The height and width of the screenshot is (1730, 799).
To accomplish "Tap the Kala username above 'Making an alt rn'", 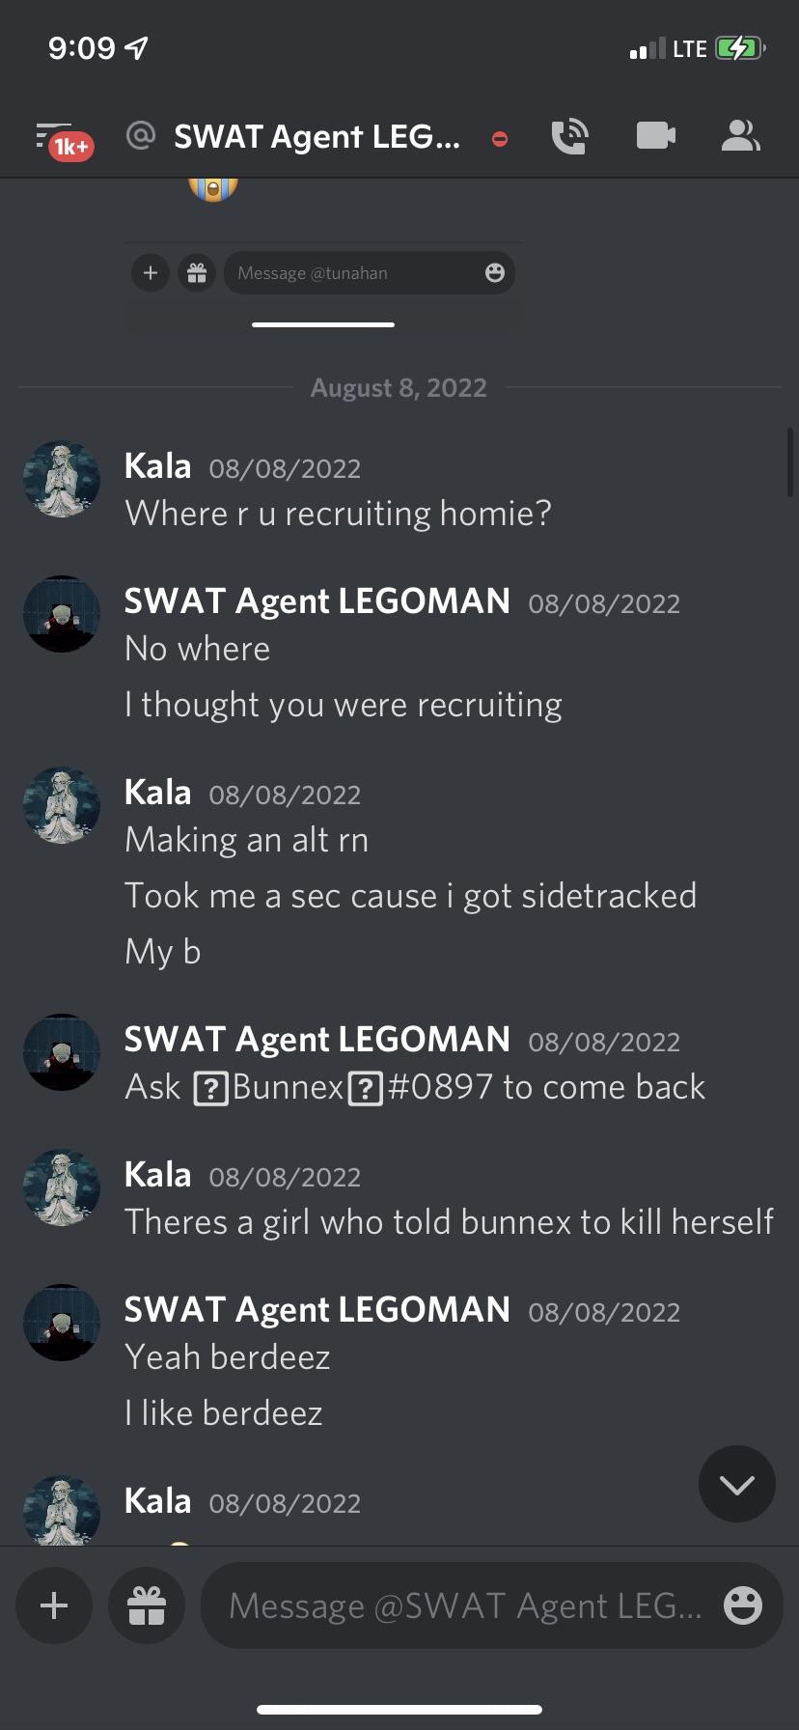I will 158,793.
